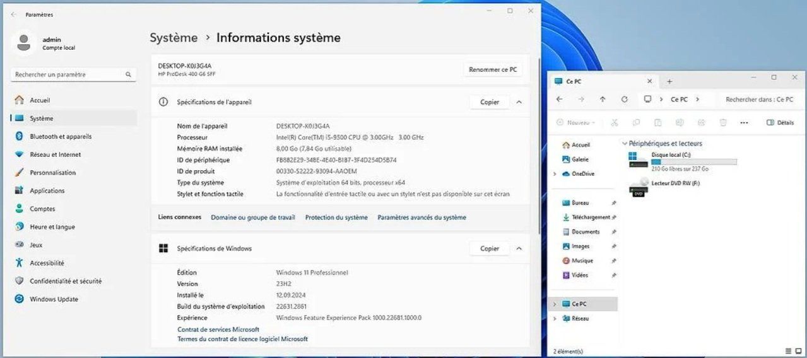Click the Settings window vertical scrollbar
Screen dimensions: 807x358
click(538, 145)
